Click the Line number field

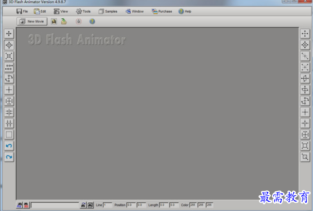(108, 205)
